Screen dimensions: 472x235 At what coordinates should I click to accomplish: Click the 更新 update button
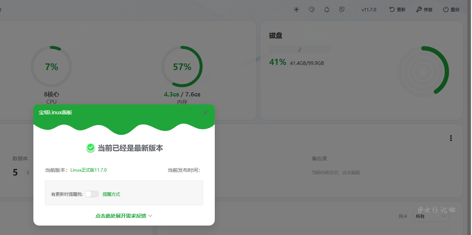[x=397, y=10]
